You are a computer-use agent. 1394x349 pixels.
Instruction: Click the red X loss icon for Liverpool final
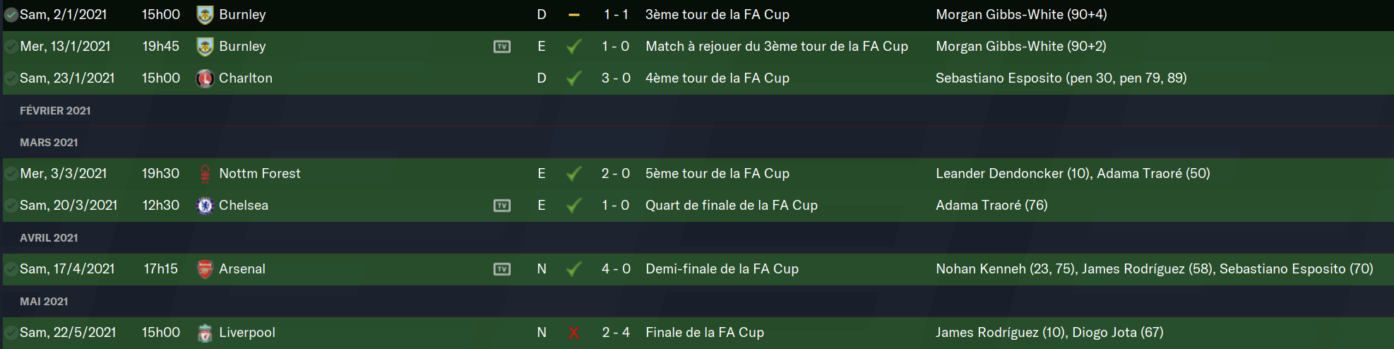574,333
